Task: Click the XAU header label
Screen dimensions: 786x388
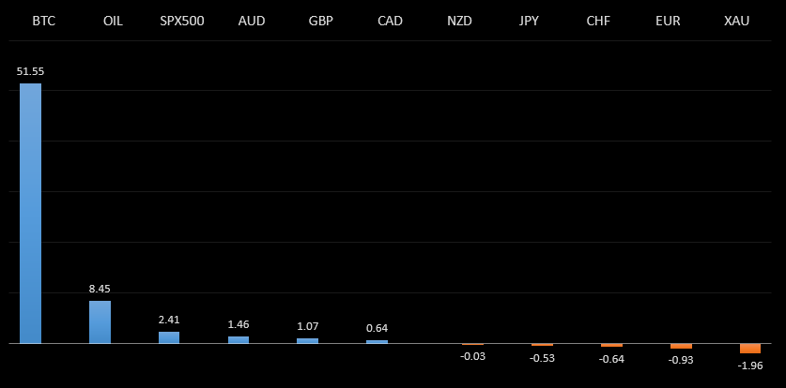Action: tap(737, 21)
